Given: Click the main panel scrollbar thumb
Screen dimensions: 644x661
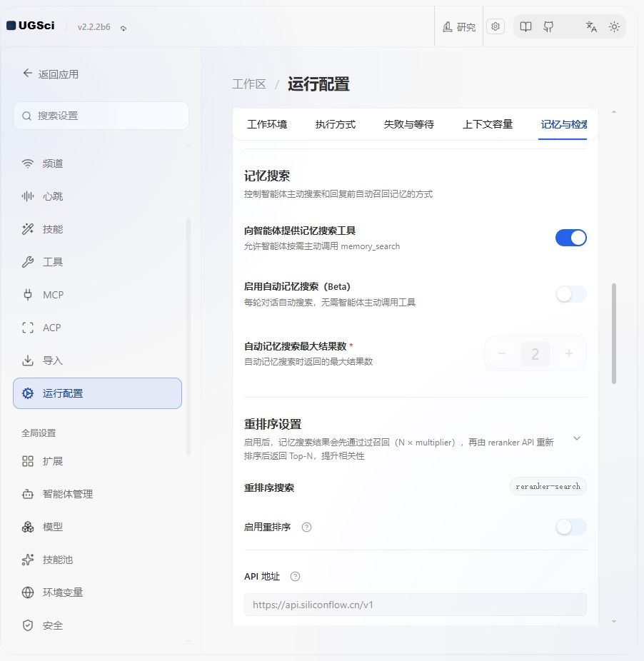Looking at the screenshot, I should (614, 334).
